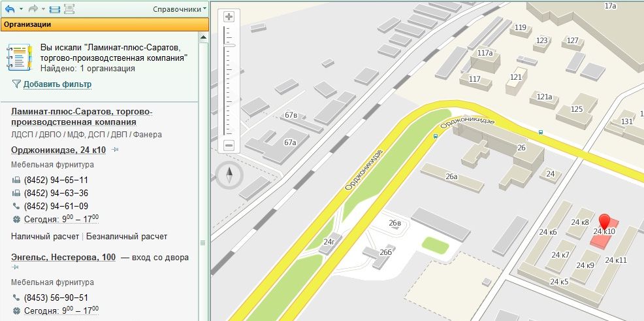Zoom in with map plus button
The width and height of the screenshot is (644, 321).
coord(229,17)
